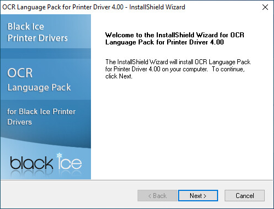Click the snowflake icon in the logo
This screenshot has width=274, height=209.
tap(59, 156)
